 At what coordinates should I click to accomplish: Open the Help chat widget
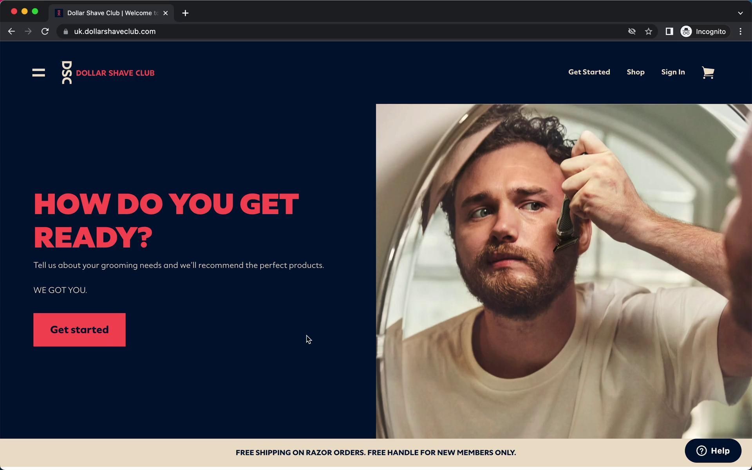[x=713, y=451]
